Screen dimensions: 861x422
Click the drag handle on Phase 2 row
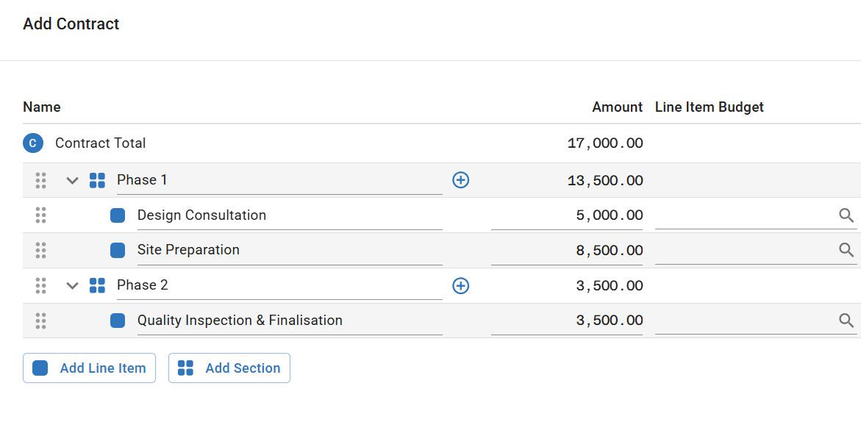[x=41, y=285]
